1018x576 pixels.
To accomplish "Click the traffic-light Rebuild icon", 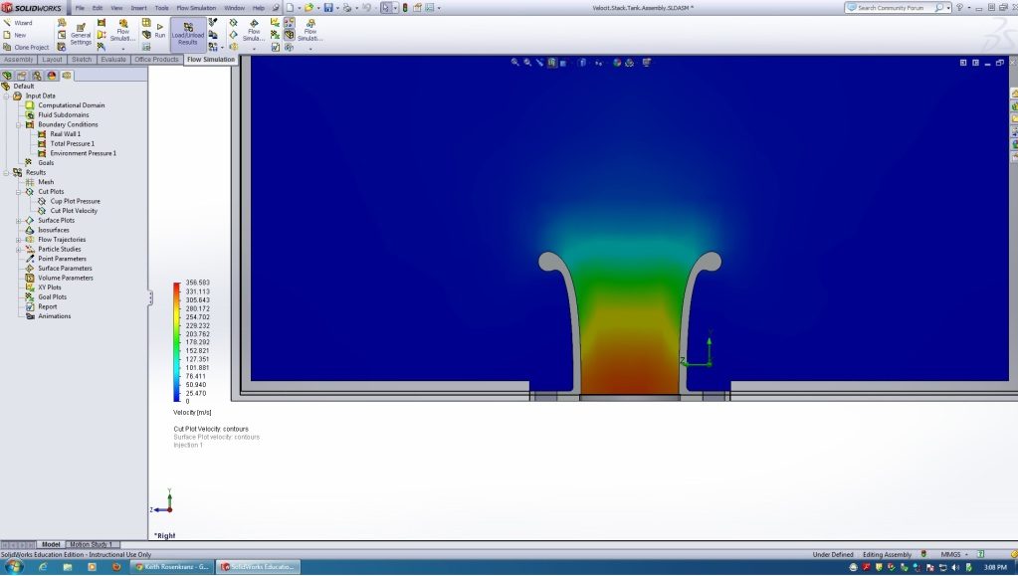I will click(x=406, y=8).
